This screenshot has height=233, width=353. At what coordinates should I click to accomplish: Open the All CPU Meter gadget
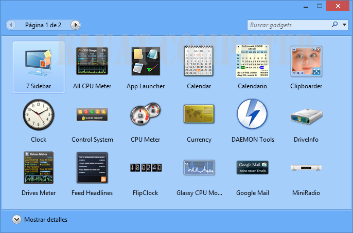(92, 62)
